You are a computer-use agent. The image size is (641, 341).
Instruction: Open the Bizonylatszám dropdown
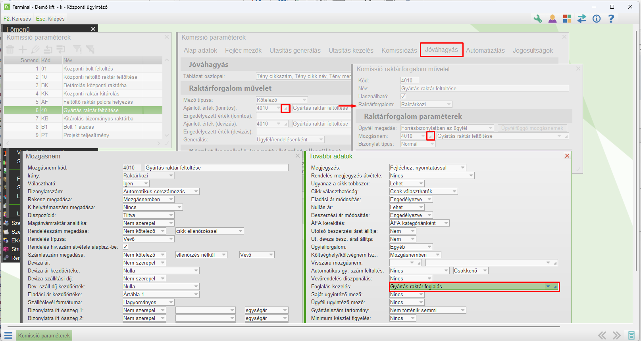click(x=161, y=191)
